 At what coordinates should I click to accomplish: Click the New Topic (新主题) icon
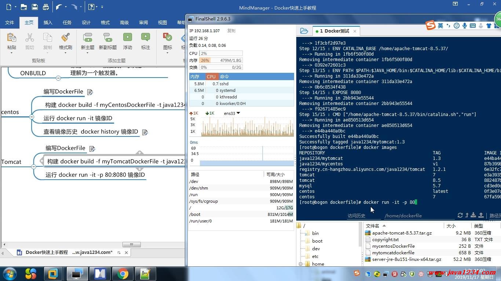pos(88,37)
